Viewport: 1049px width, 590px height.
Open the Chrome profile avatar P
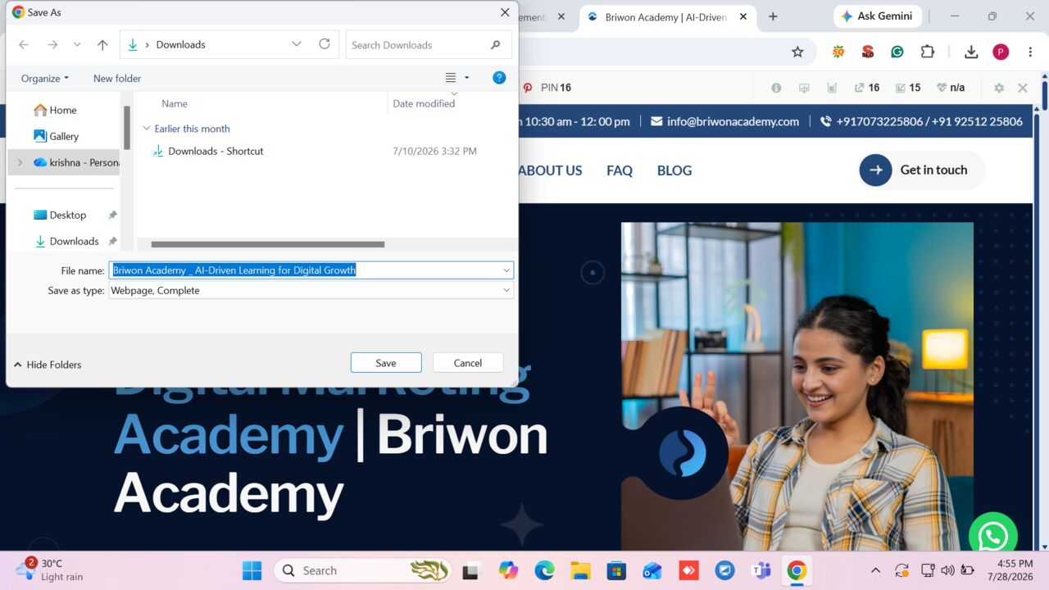(1001, 52)
